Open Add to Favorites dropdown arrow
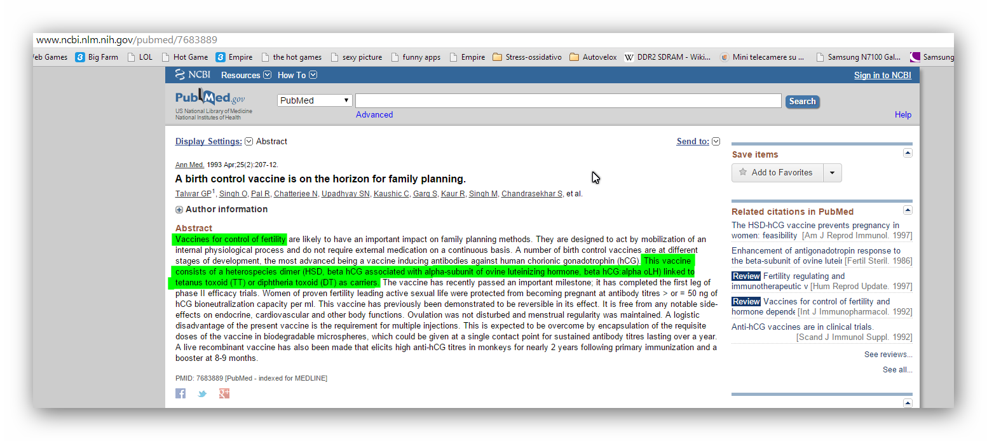This screenshot has height=441, width=987. [832, 173]
